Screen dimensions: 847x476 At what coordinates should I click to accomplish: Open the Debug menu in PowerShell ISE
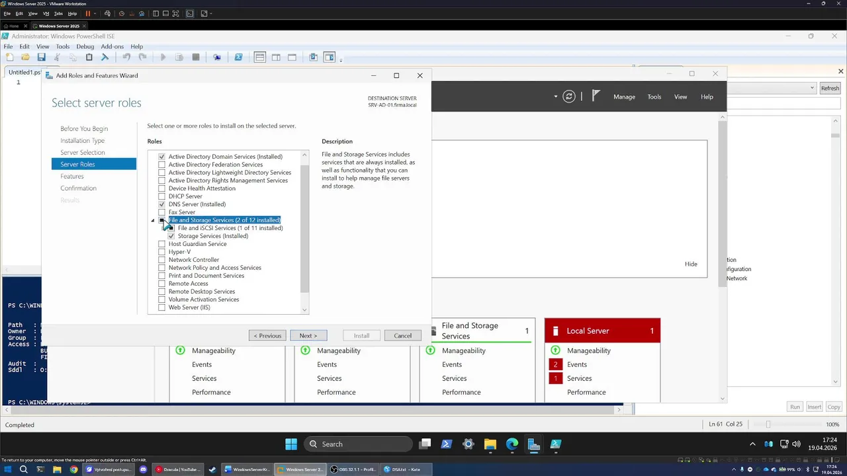(x=85, y=46)
